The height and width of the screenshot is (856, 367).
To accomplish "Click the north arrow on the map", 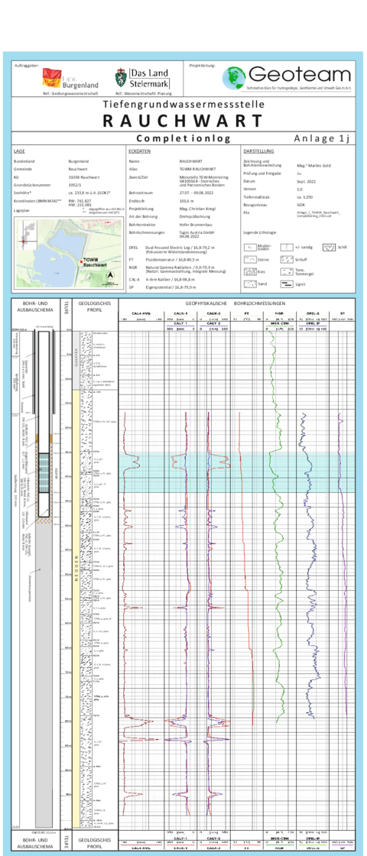I will [110, 277].
